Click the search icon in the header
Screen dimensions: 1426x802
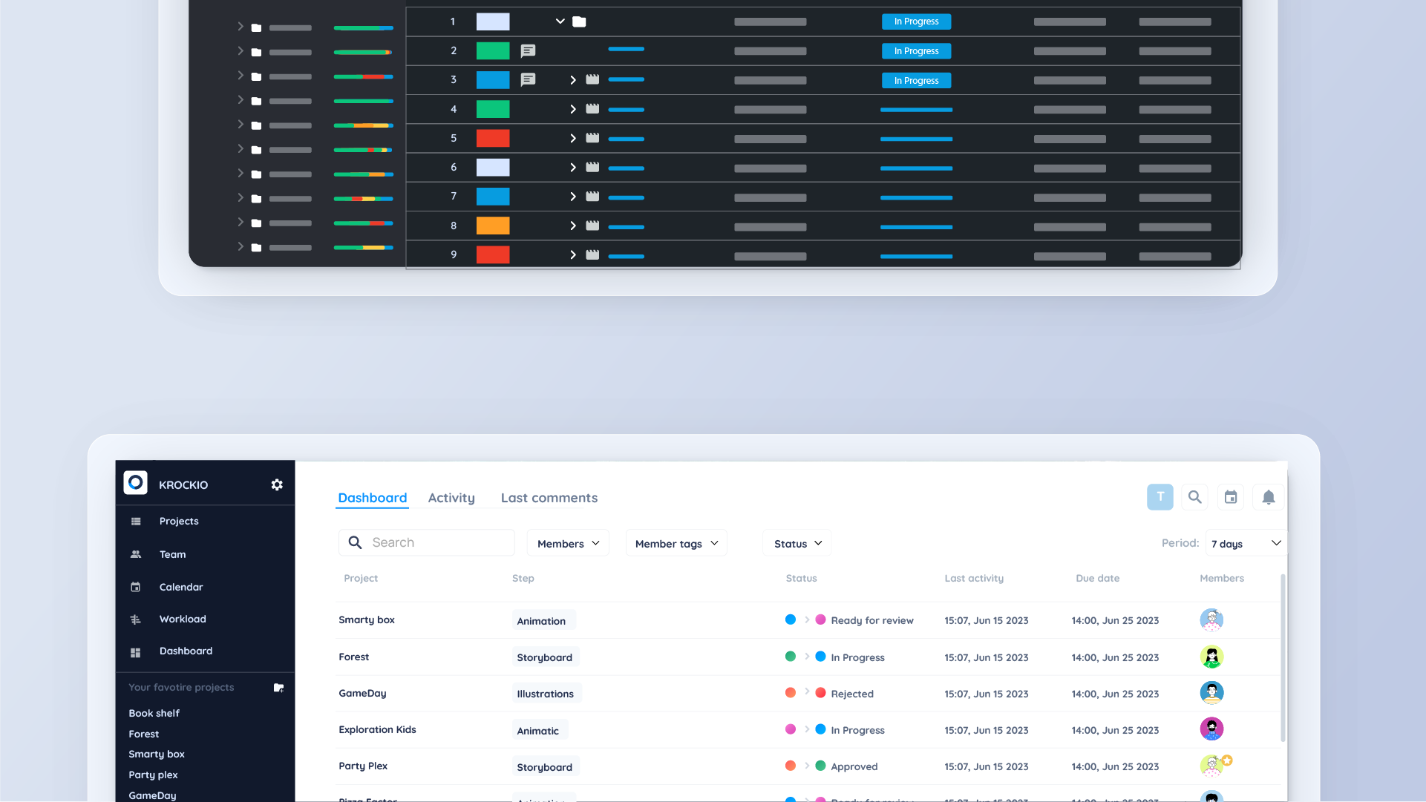(1194, 497)
